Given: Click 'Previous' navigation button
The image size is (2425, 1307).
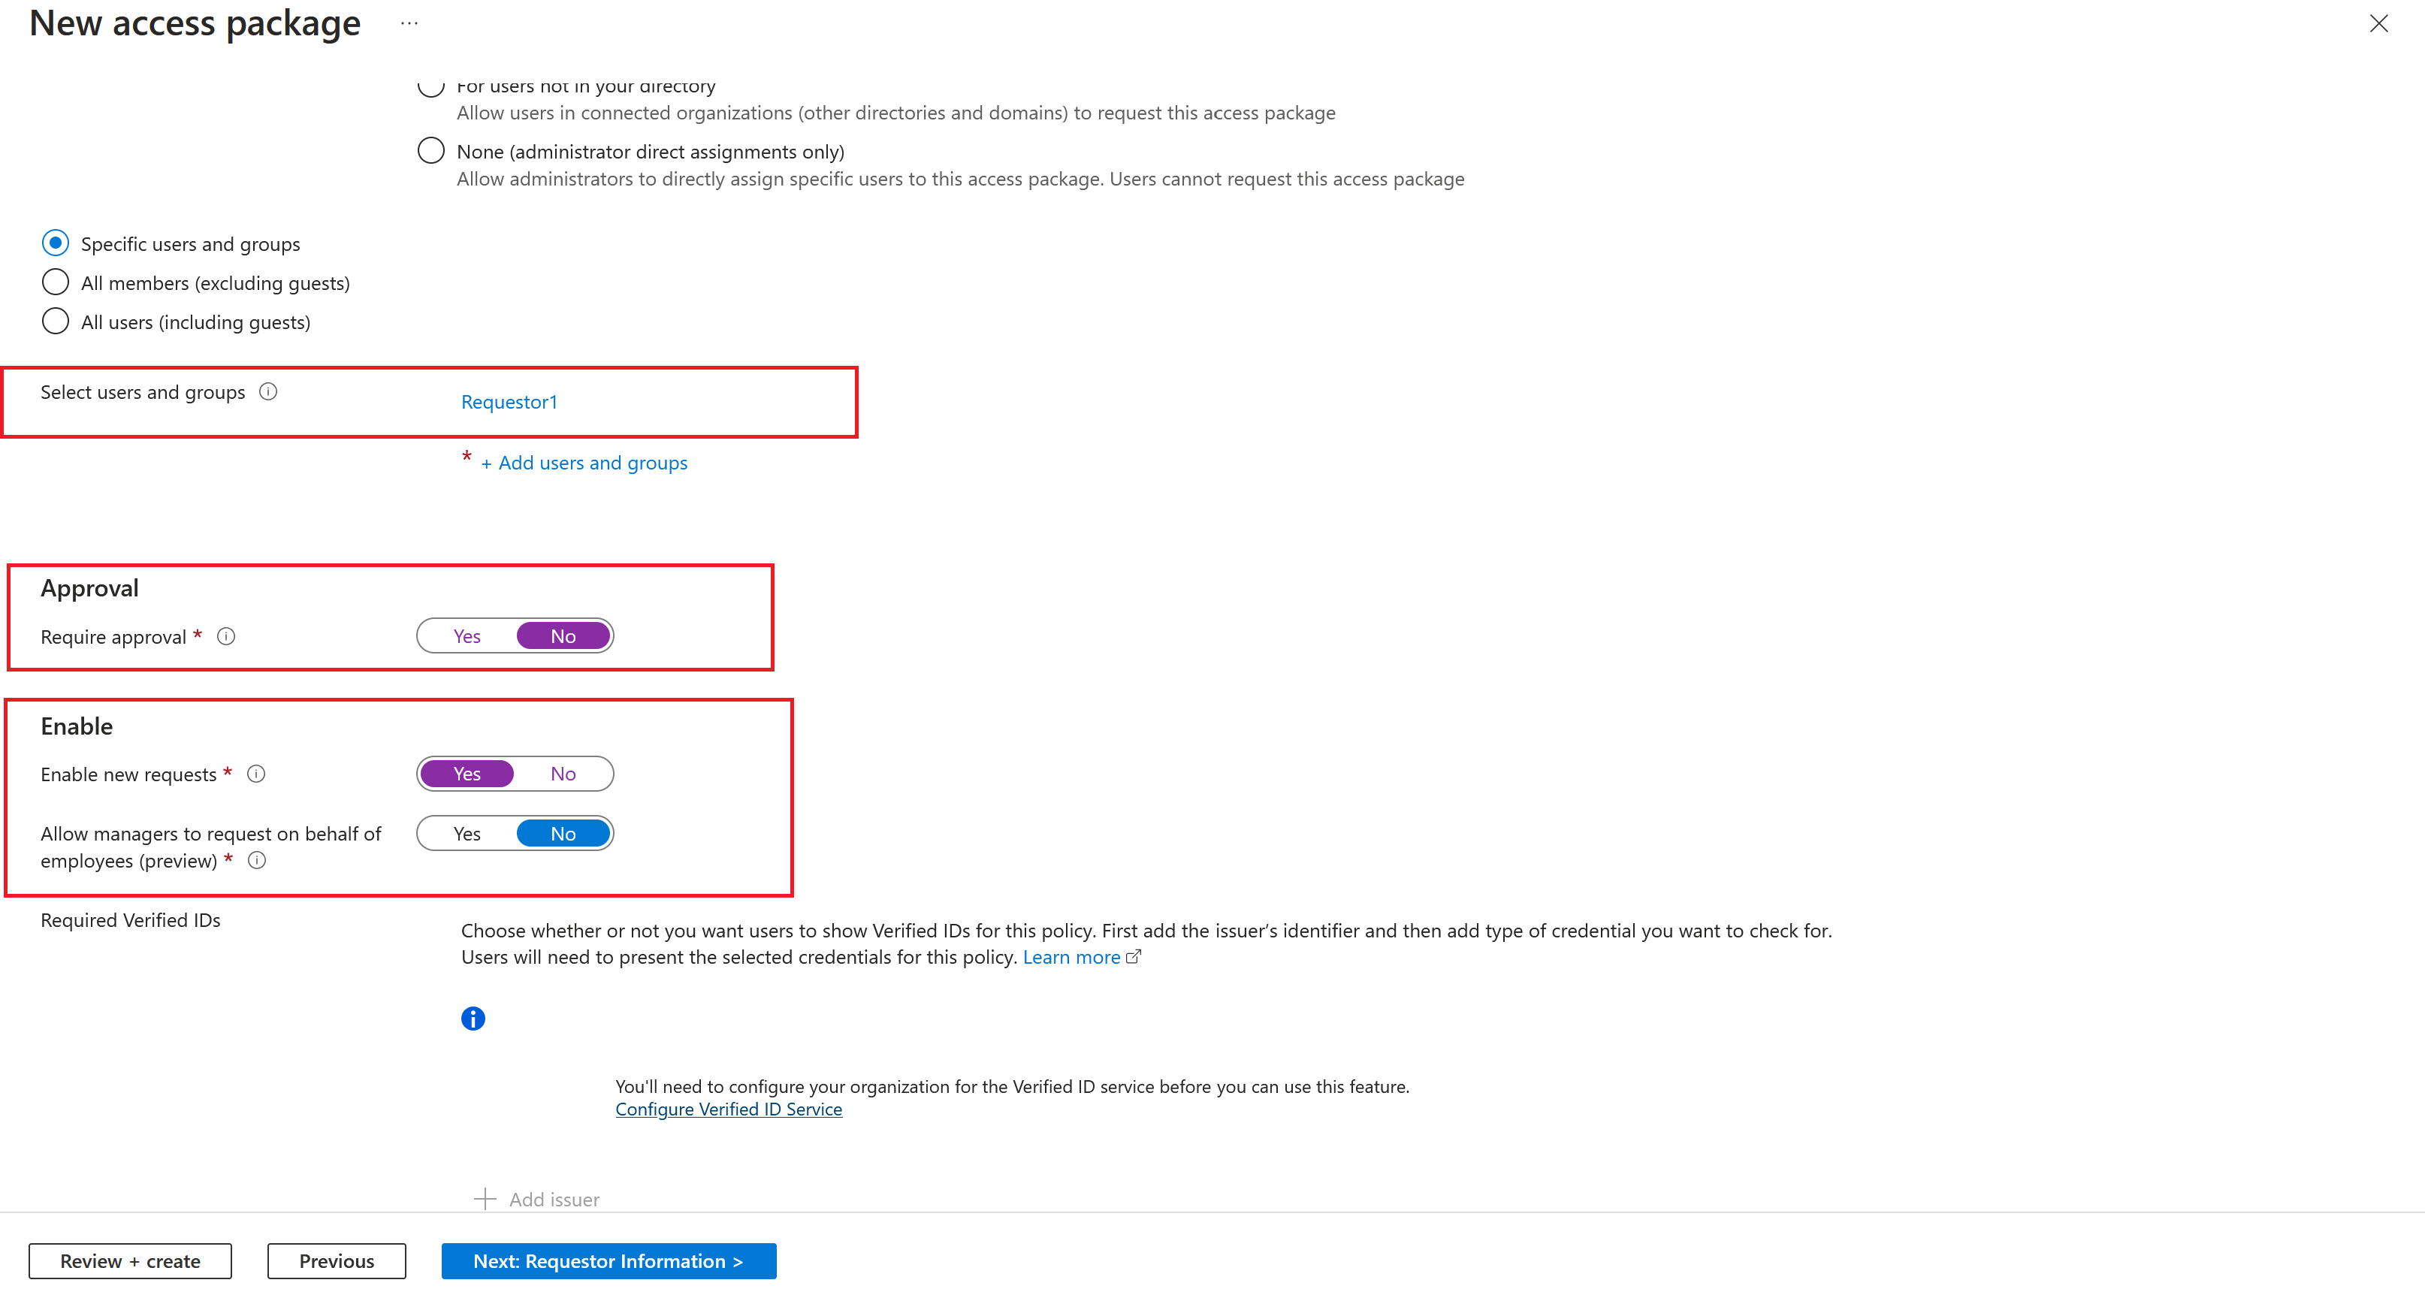Looking at the screenshot, I should [x=337, y=1260].
